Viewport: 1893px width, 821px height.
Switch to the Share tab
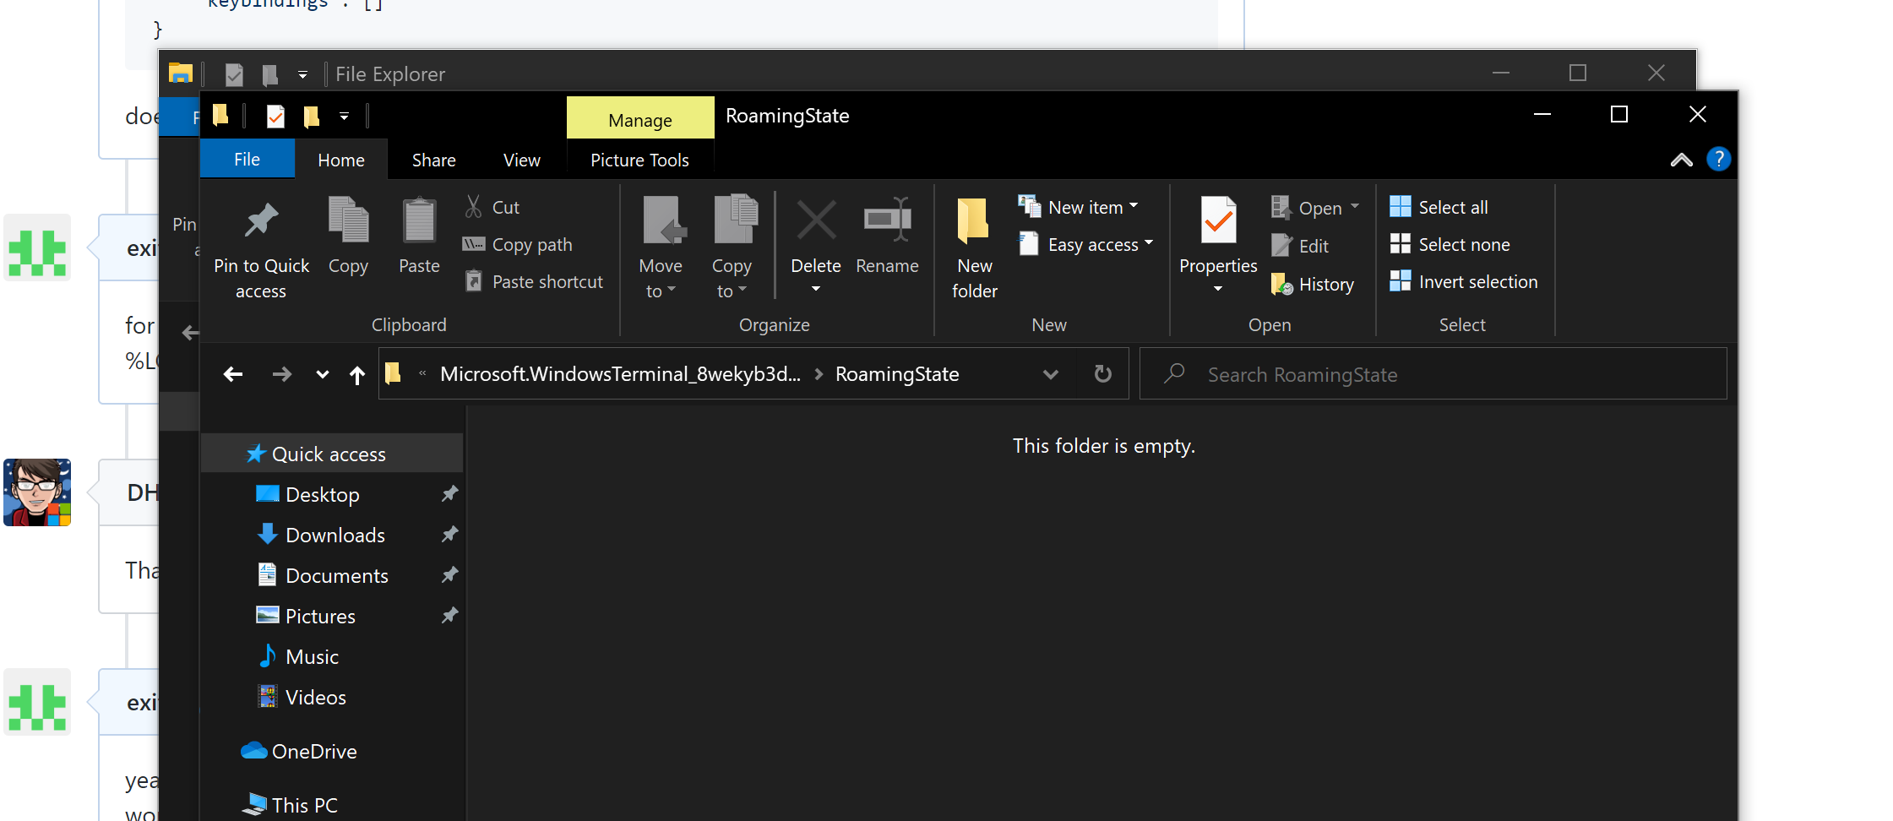click(433, 160)
